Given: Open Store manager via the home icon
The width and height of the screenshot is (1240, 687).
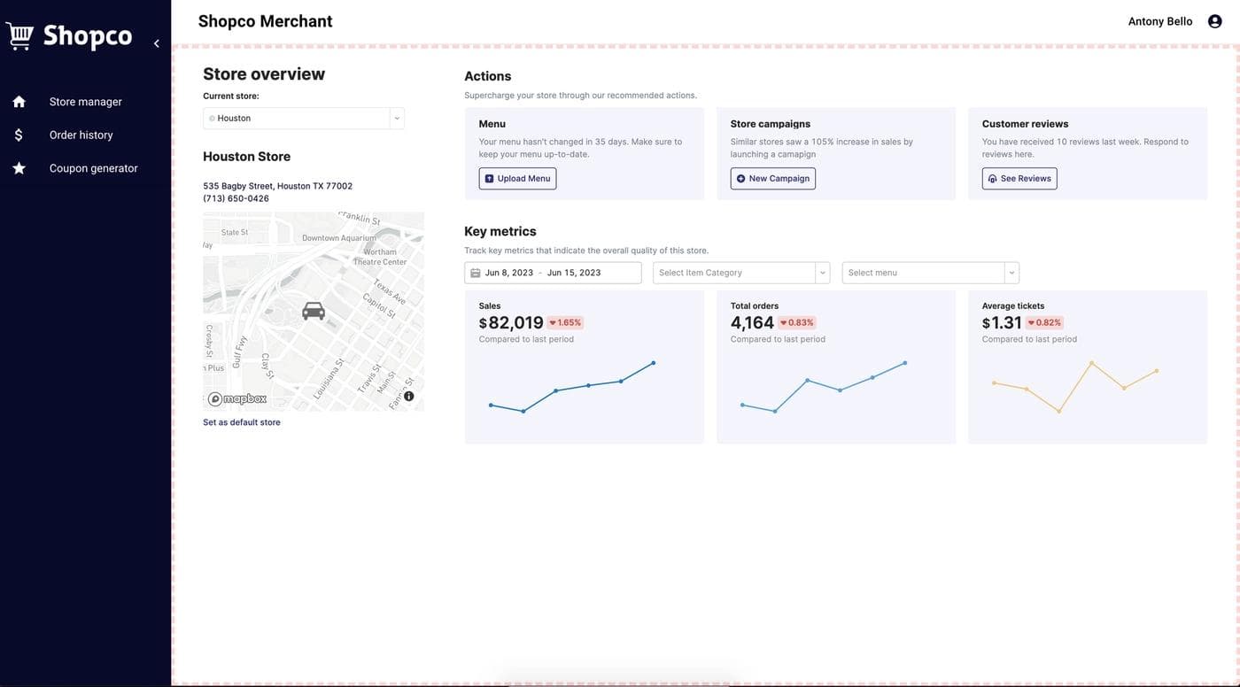Looking at the screenshot, I should click(19, 100).
